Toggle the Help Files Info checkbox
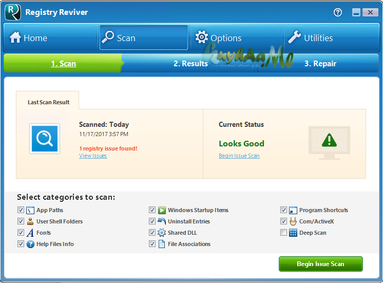 21,243
